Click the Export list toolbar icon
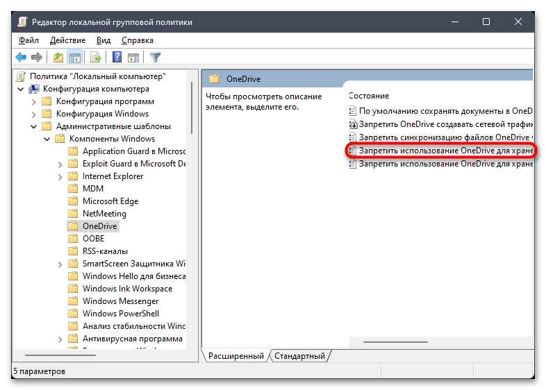Screen dimensions: 546x390 click(95, 57)
